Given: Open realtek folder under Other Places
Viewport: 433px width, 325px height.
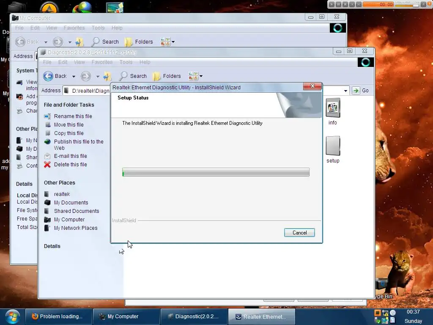Looking at the screenshot, I should (62, 194).
